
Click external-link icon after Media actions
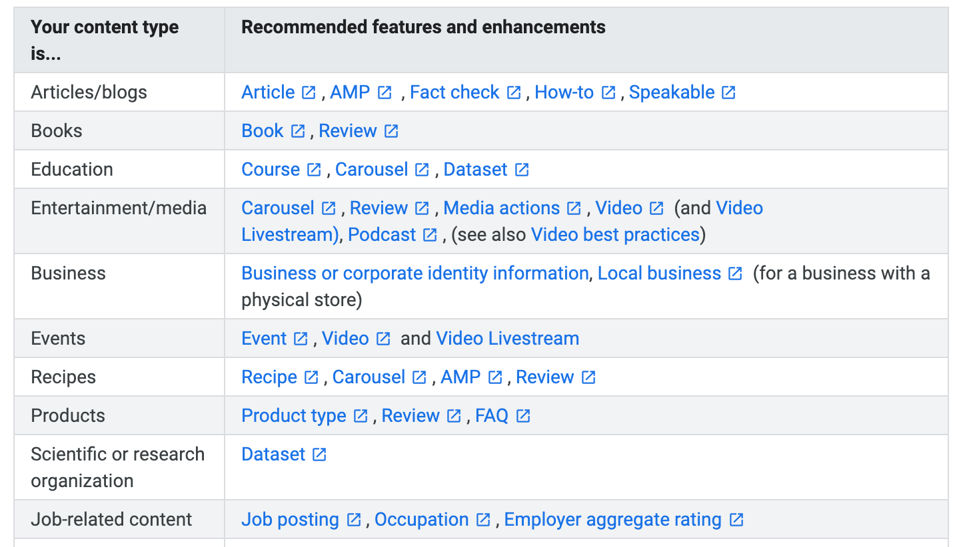click(574, 208)
